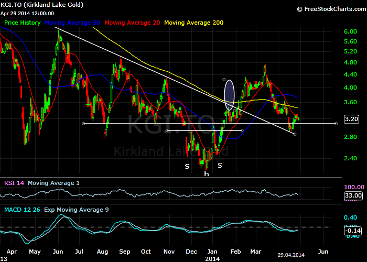Click the 2.80 price axis label
Viewport: 367px width, 262px height.
click(350, 137)
